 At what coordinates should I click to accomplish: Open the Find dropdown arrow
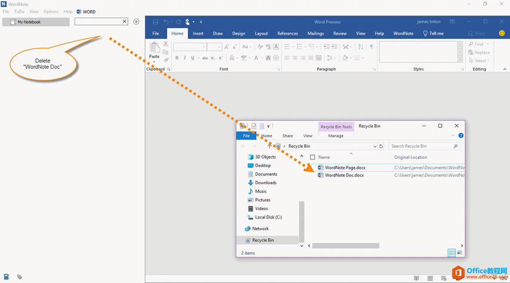[x=488, y=44]
